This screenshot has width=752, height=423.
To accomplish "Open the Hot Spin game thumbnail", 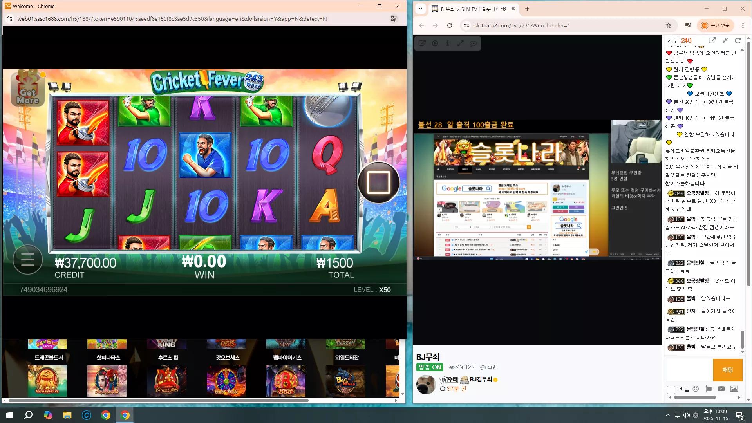I will pos(226,381).
